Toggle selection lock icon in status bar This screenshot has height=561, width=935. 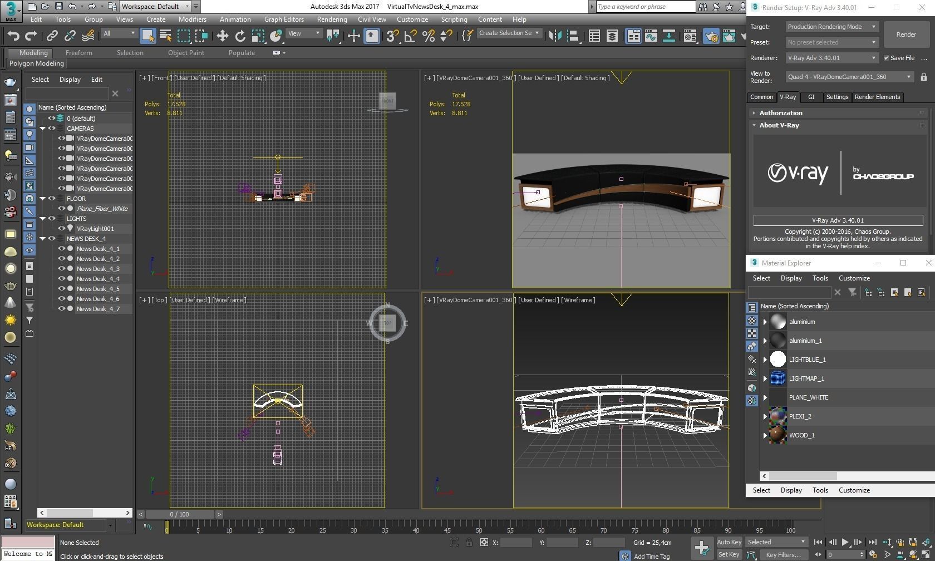click(x=469, y=542)
